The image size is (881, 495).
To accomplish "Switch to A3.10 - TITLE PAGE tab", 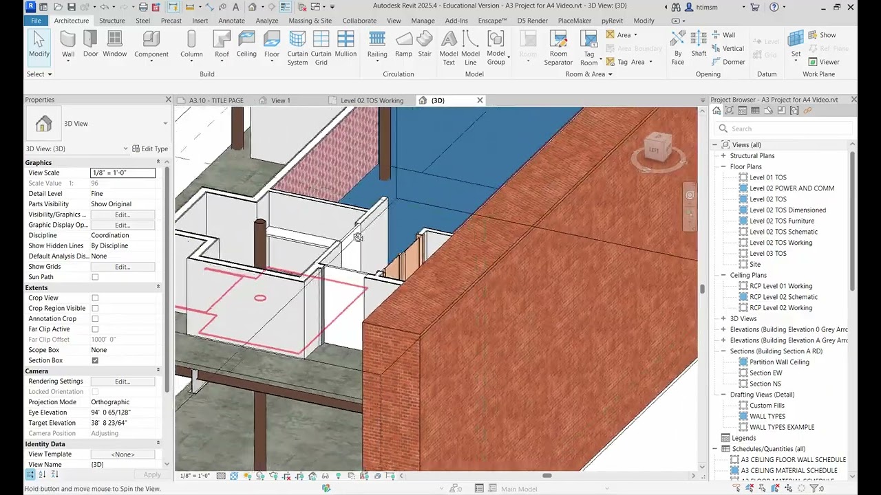I will pos(216,100).
